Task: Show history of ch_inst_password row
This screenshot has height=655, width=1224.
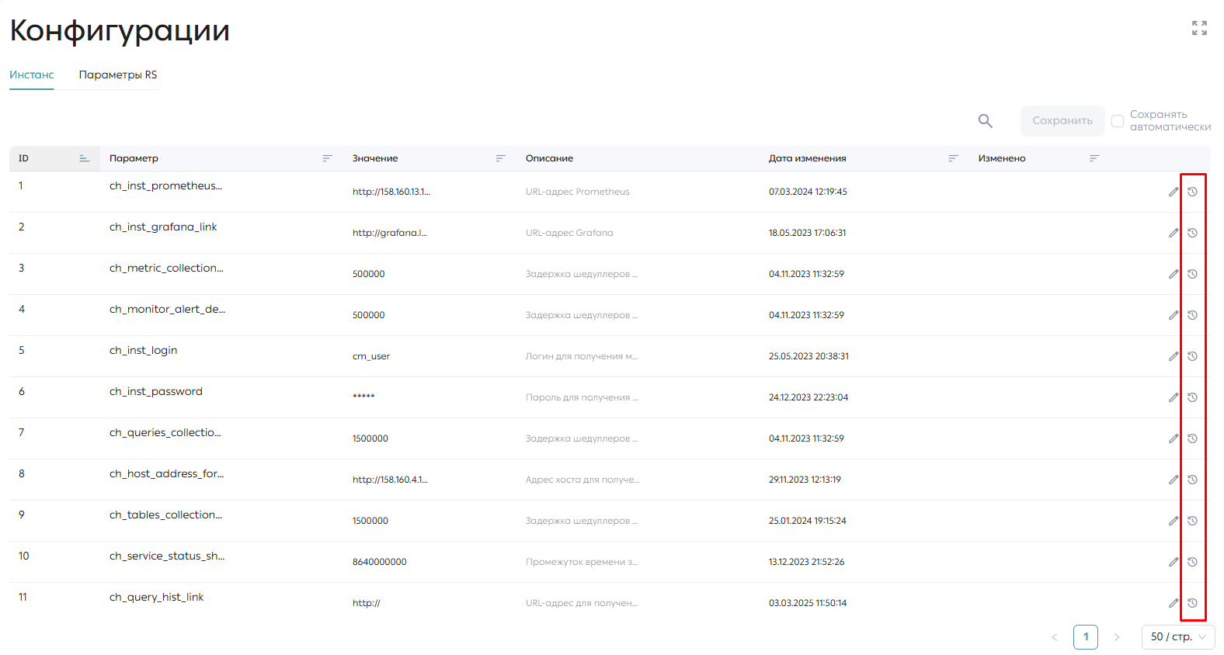Action: click(1192, 397)
